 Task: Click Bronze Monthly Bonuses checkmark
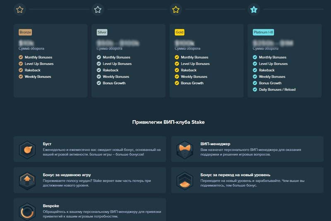coord(21,57)
